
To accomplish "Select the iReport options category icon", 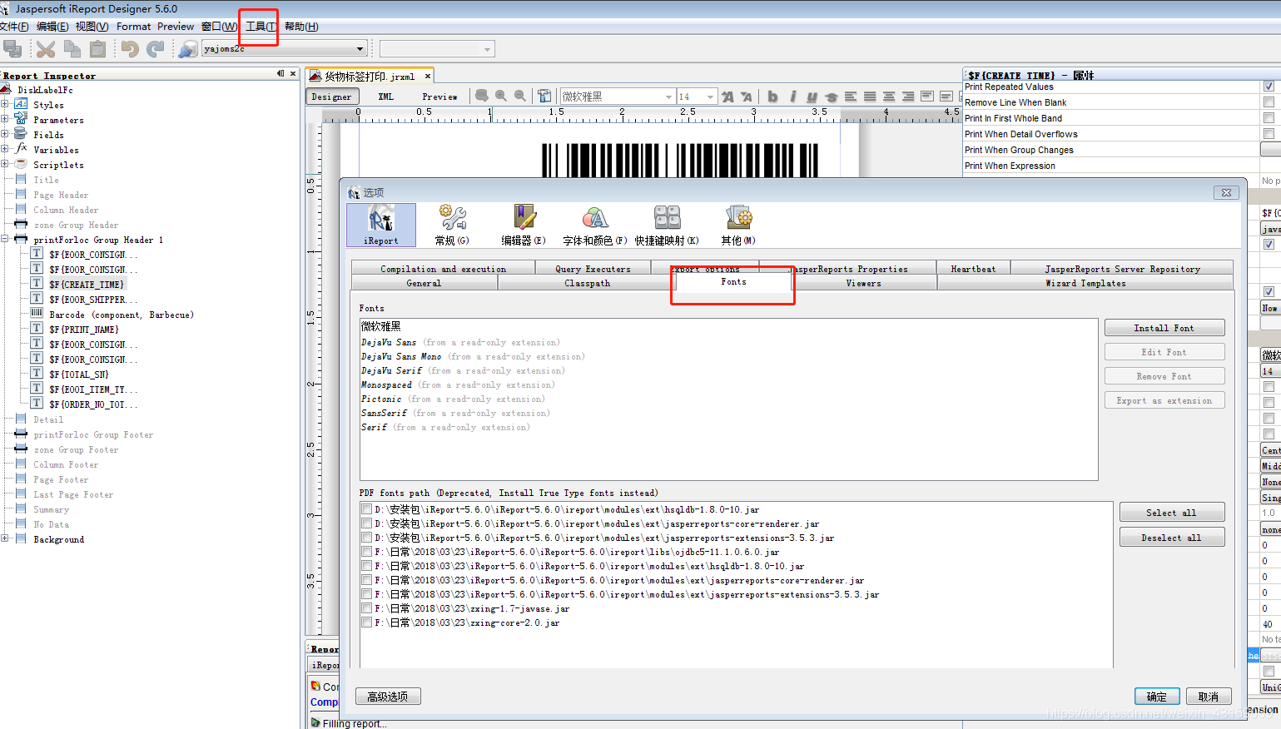I will click(x=381, y=225).
